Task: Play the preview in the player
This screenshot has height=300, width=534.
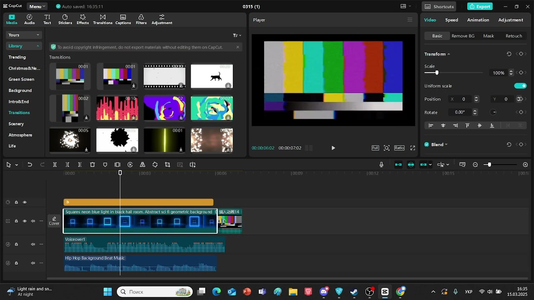Action: coord(333,148)
